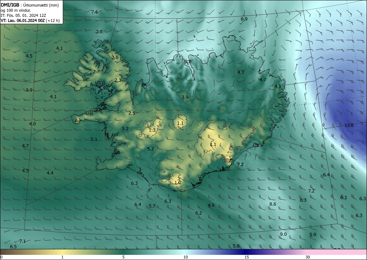Click the 1.0 value on the southern glacier

178,183
